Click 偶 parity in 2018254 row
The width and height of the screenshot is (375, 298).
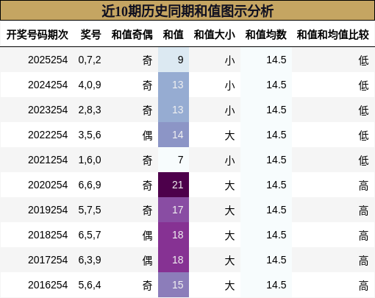(147, 235)
